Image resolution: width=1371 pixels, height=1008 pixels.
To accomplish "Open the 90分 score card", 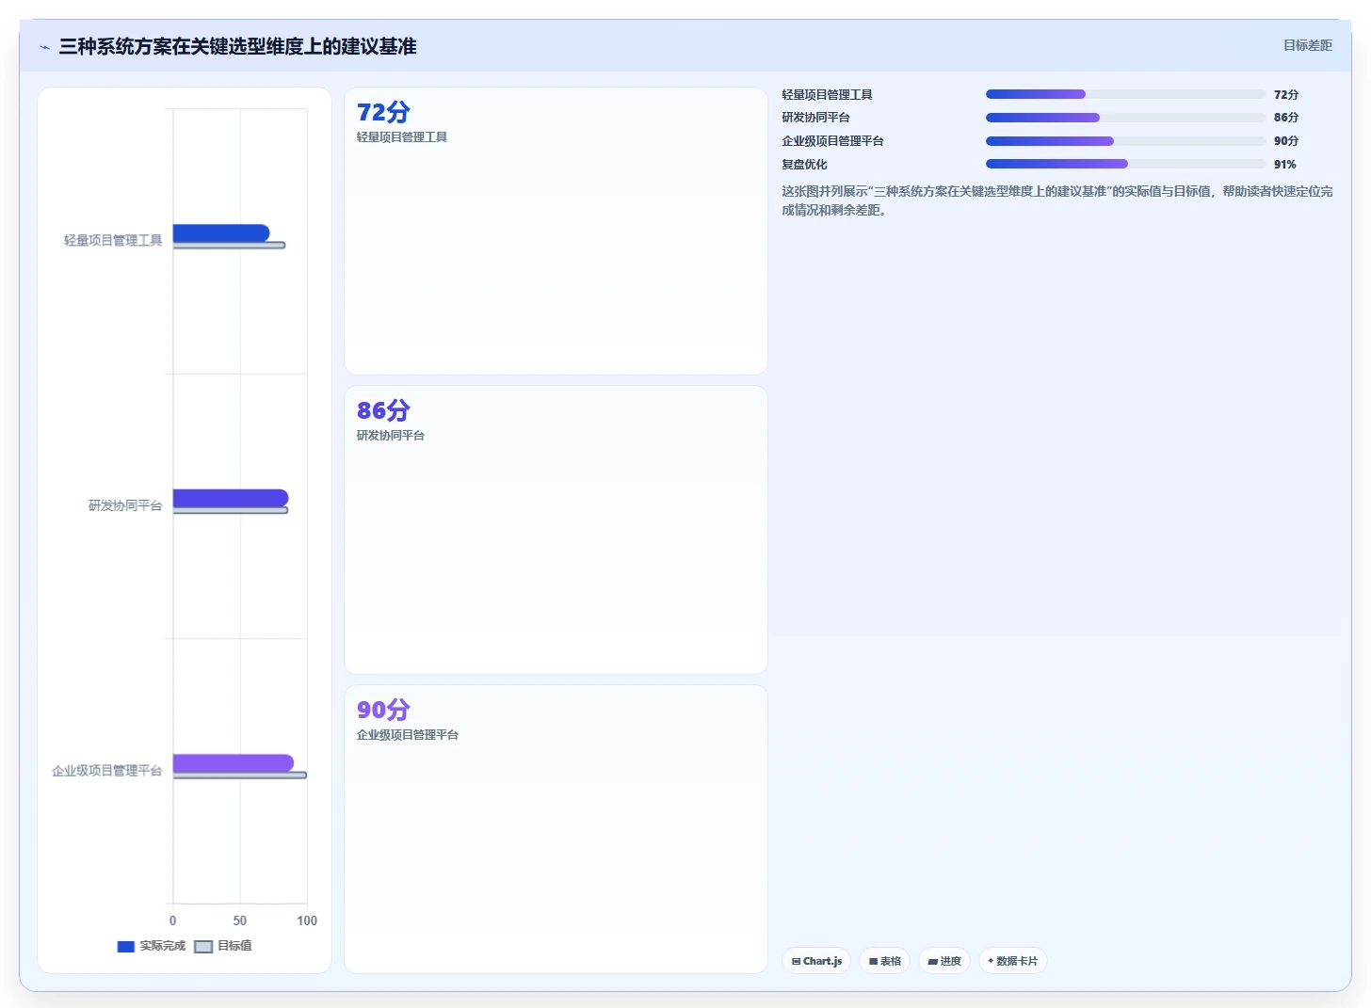I will 556,829.
